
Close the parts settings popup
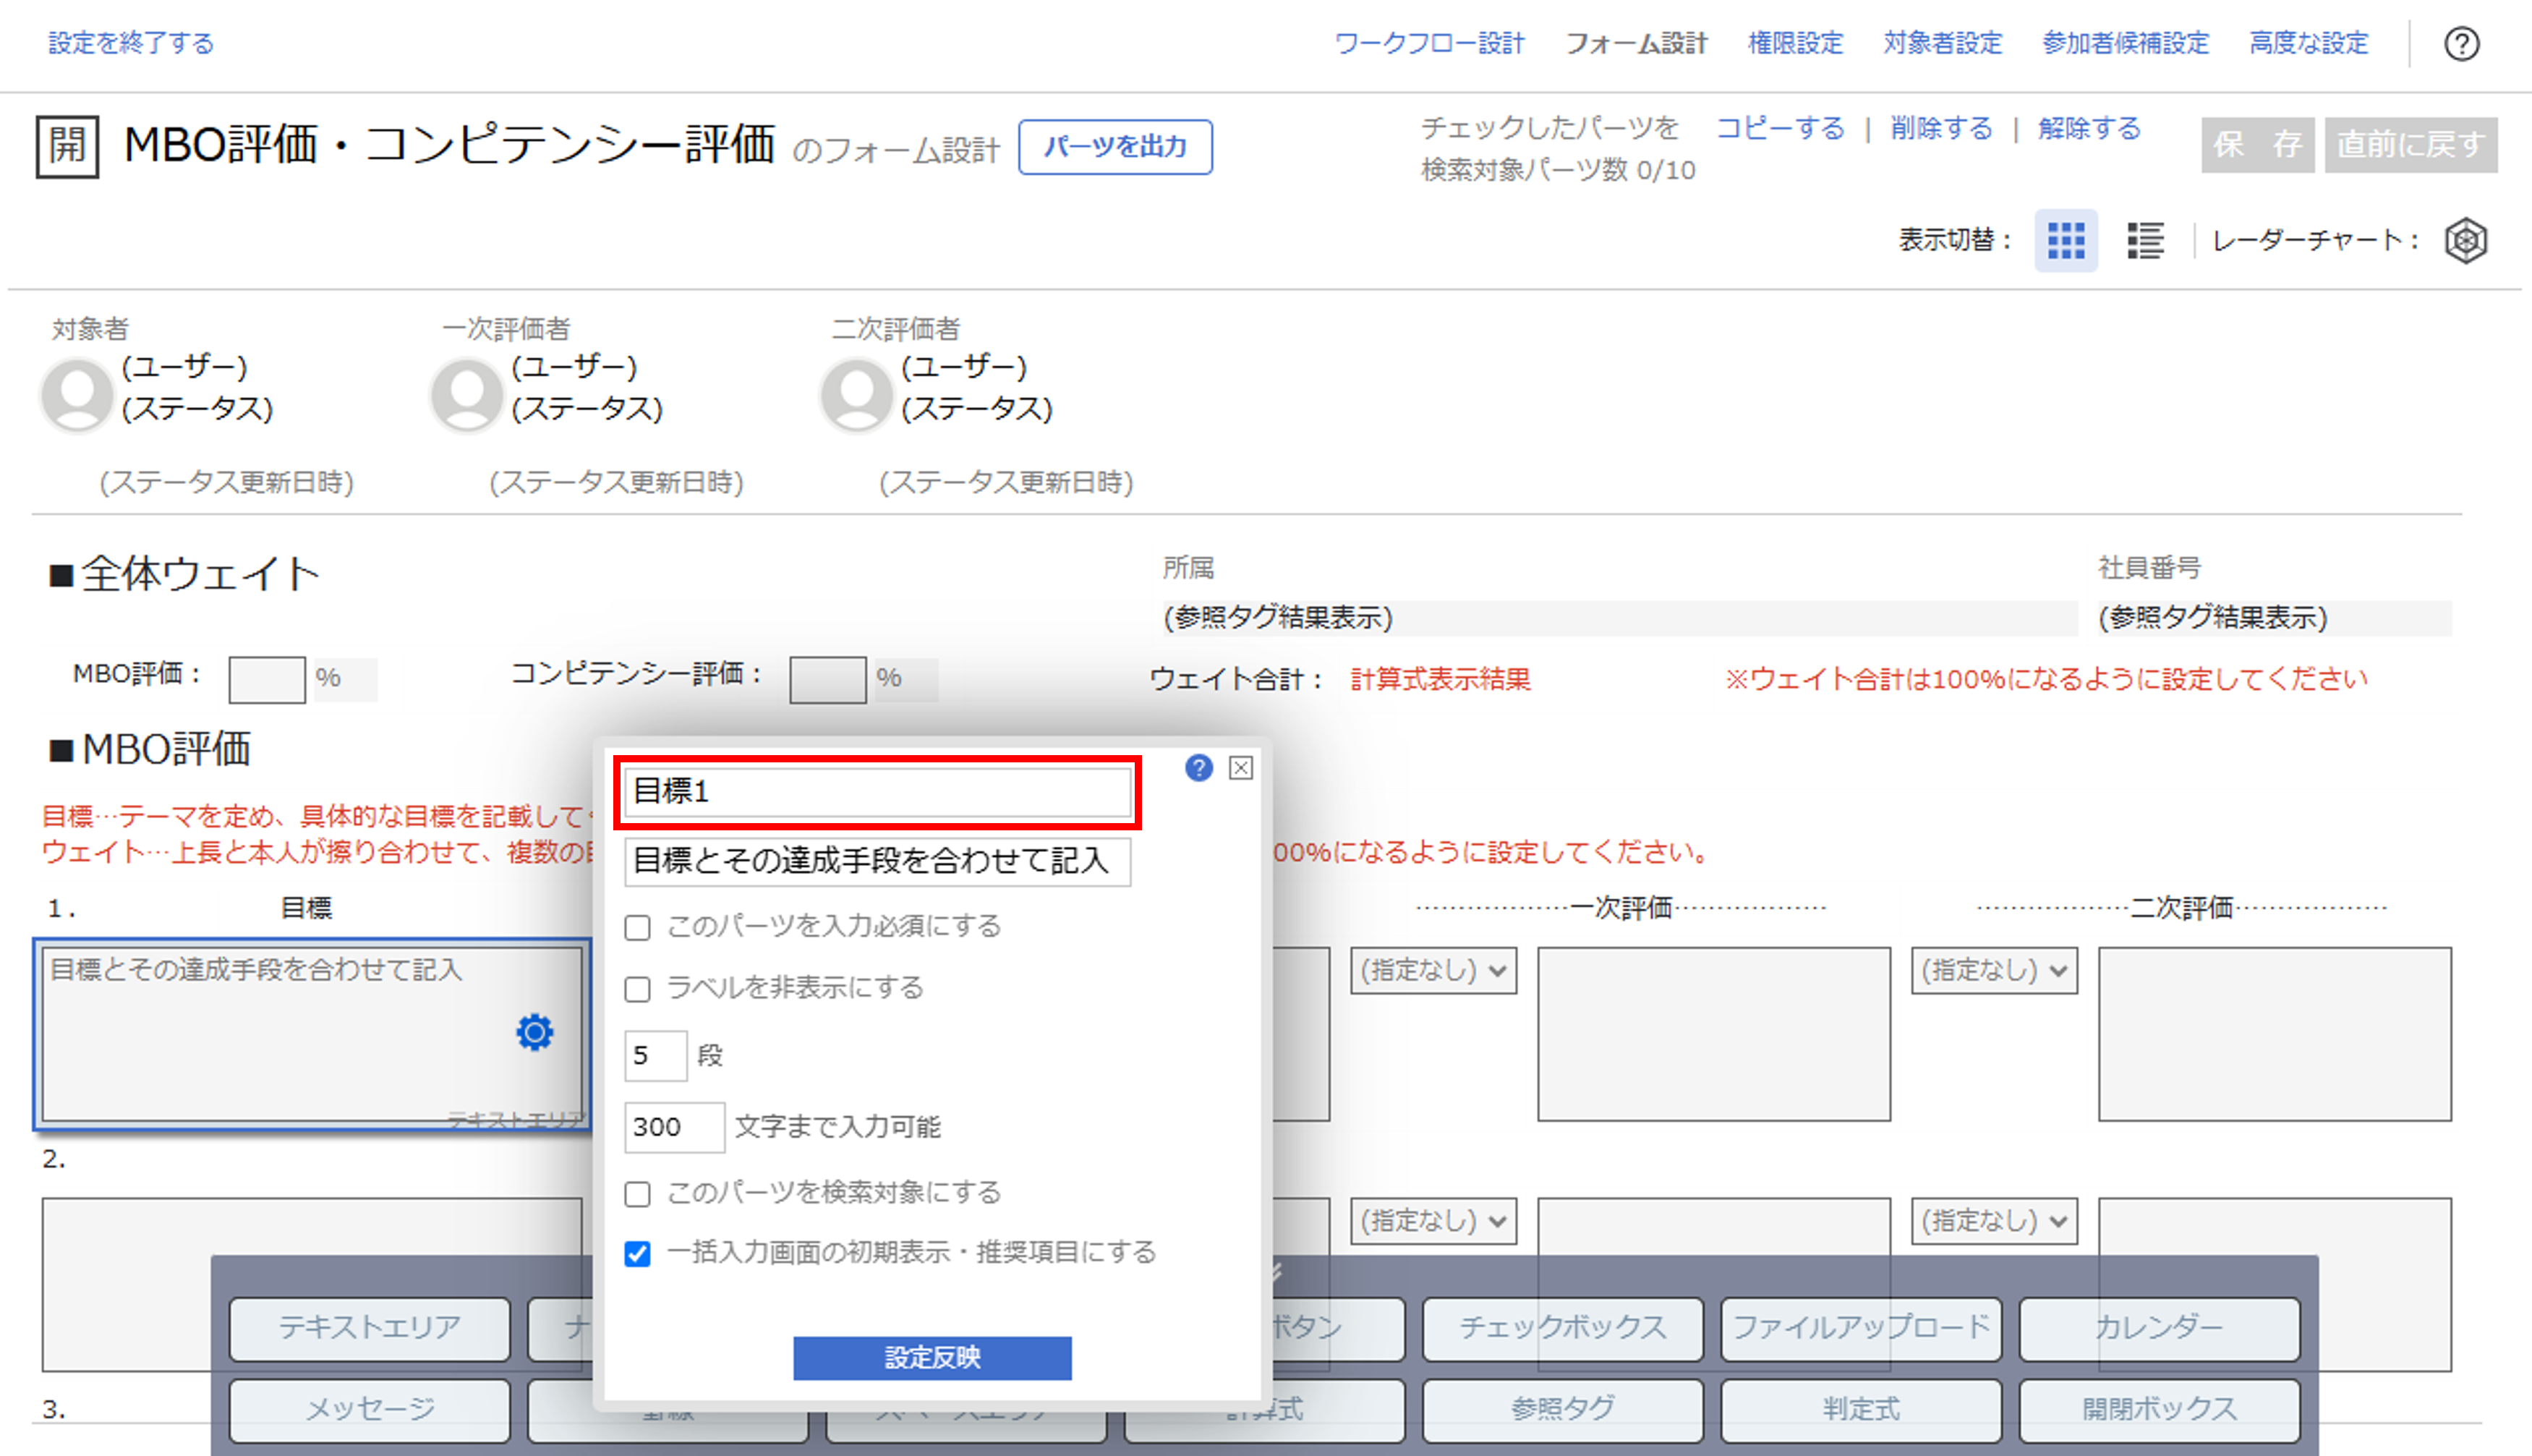tap(1240, 768)
